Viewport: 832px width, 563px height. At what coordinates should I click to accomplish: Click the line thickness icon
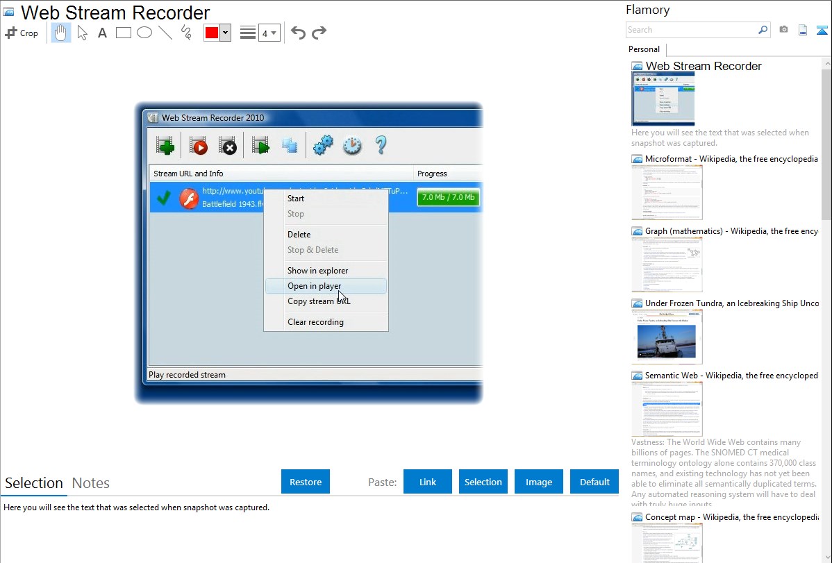point(247,33)
